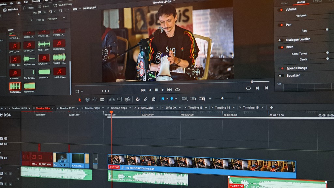Image resolution: width=334 pixels, height=188 pixels.
Task: Click the Detail Zoom icon
Action: (193, 99)
